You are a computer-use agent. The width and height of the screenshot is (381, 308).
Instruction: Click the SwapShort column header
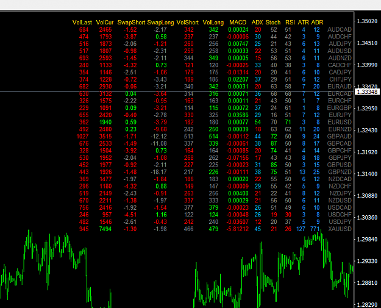131,23
